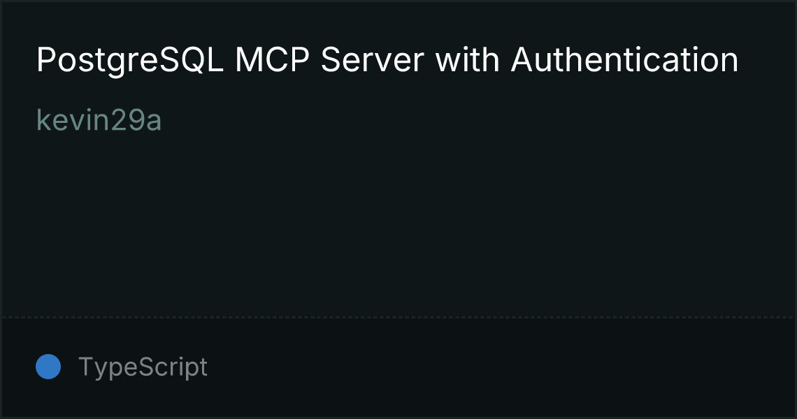Tap the round blue icon before TypeScript

point(48,367)
